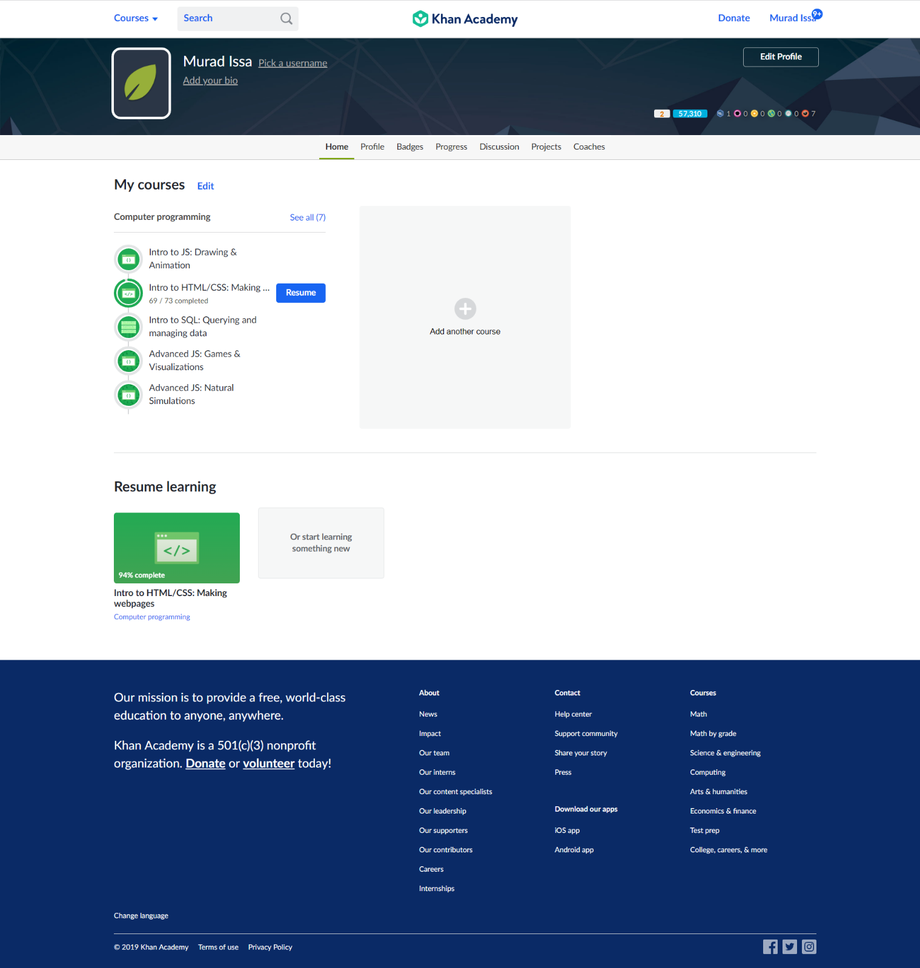Open the Careers footer link

pos(431,869)
